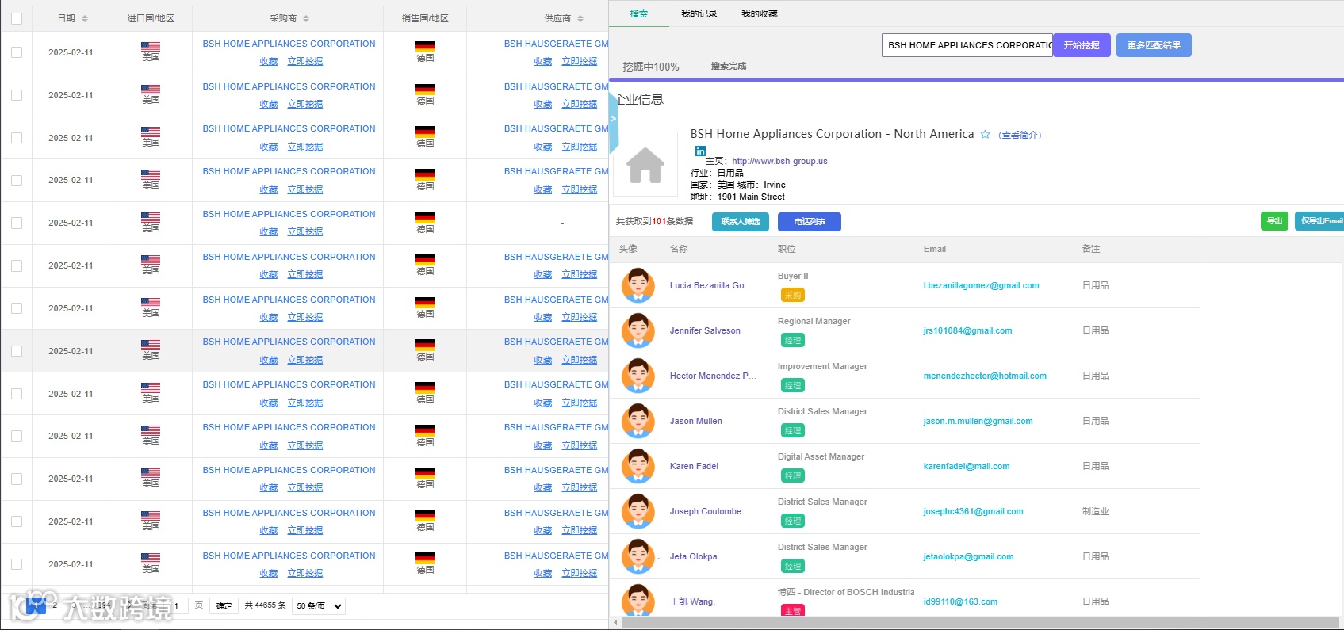Image resolution: width=1344 pixels, height=630 pixels.
Task: Sort the table by 供应商 column
Action: (x=580, y=18)
